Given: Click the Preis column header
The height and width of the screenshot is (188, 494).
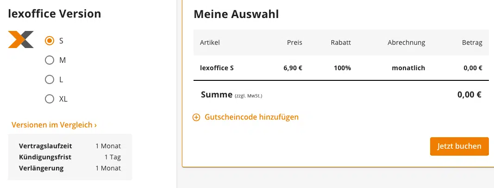Looking at the screenshot, I should pos(294,42).
